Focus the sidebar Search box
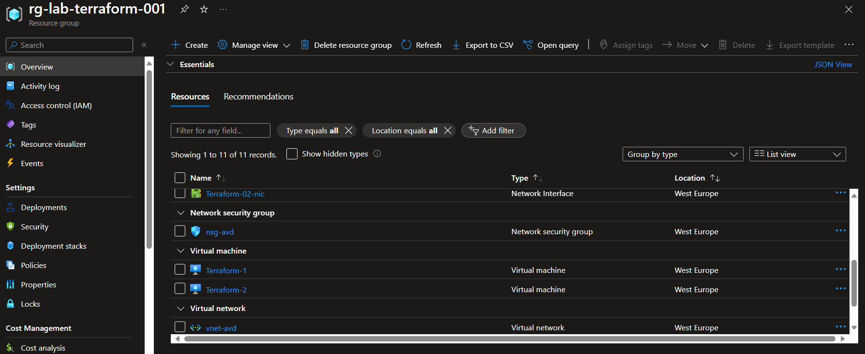 [69, 45]
